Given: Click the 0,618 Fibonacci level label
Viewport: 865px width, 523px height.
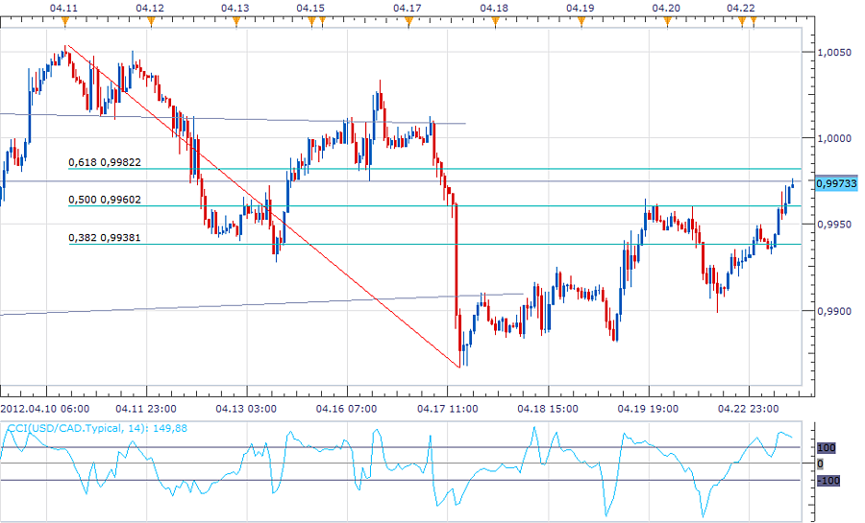Looking at the screenshot, I should click(104, 163).
